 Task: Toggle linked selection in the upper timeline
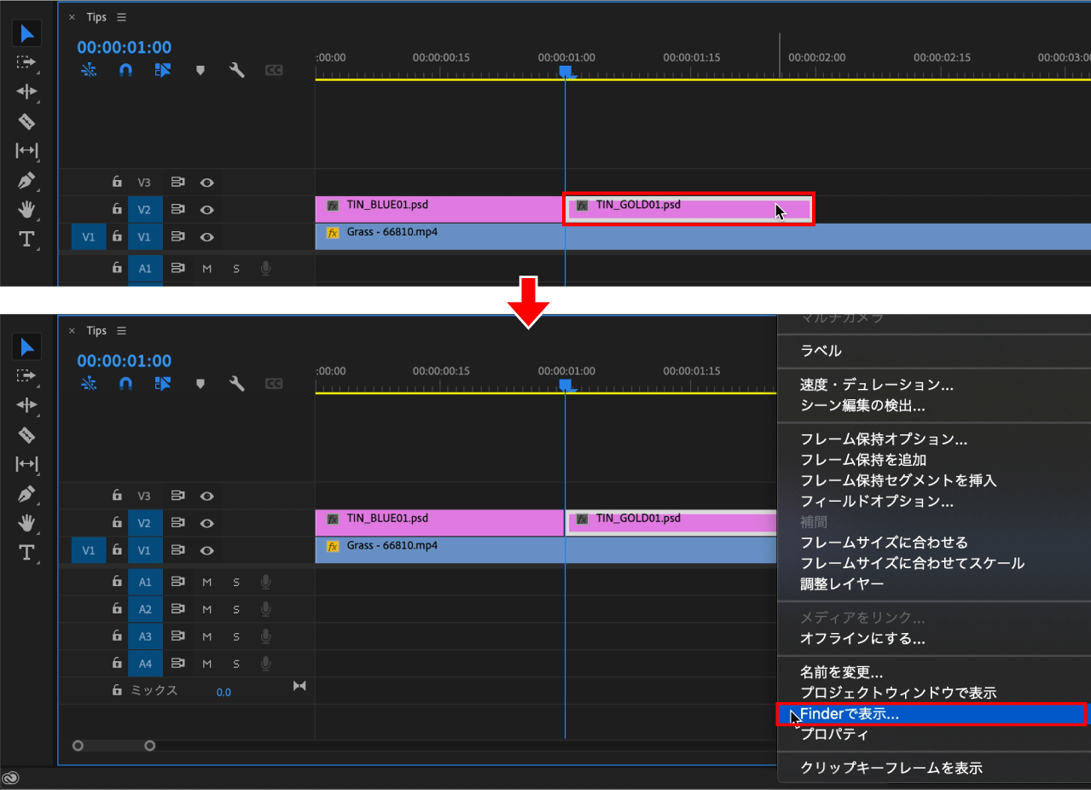click(x=163, y=70)
